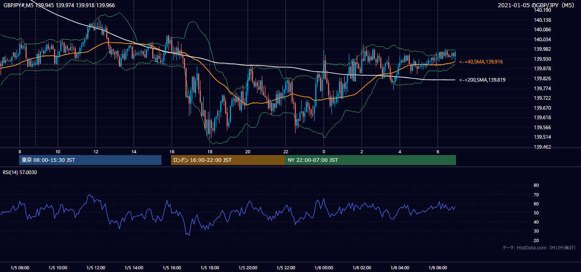Click the 139.982 price axis label
Viewport: 581px width, 272px height.
tap(543, 49)
